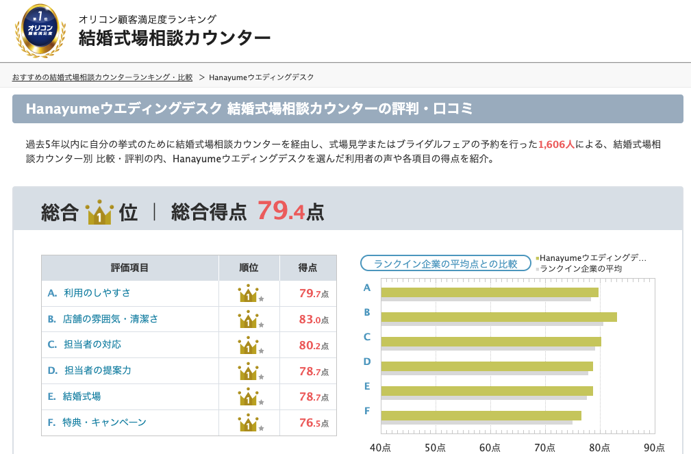Viewport: 691px width, 454px height.
Task: Click the olive bar for category B
Action: coord(499,317)
